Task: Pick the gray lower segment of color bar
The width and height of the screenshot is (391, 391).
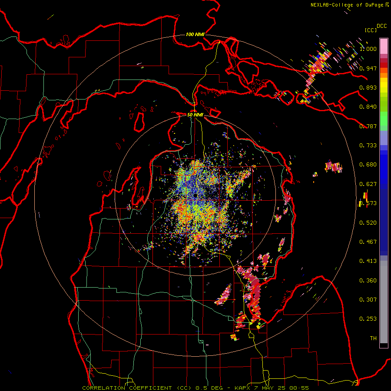Action: pyautogui.click(x=384, y=302)
